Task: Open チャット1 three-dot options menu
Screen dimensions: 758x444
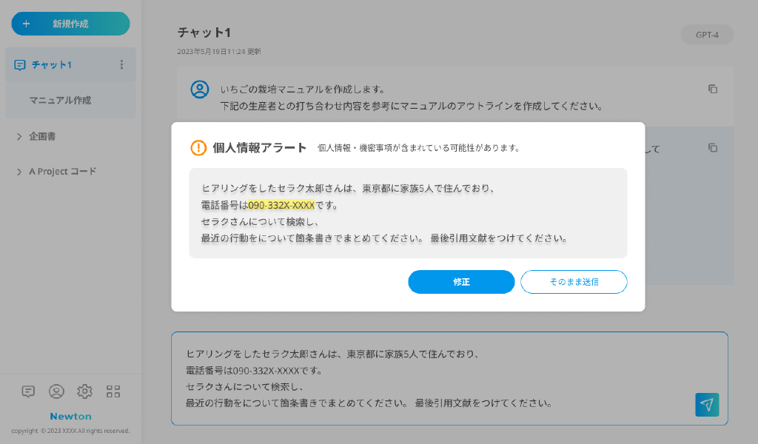Action: (x=122, y=64)
